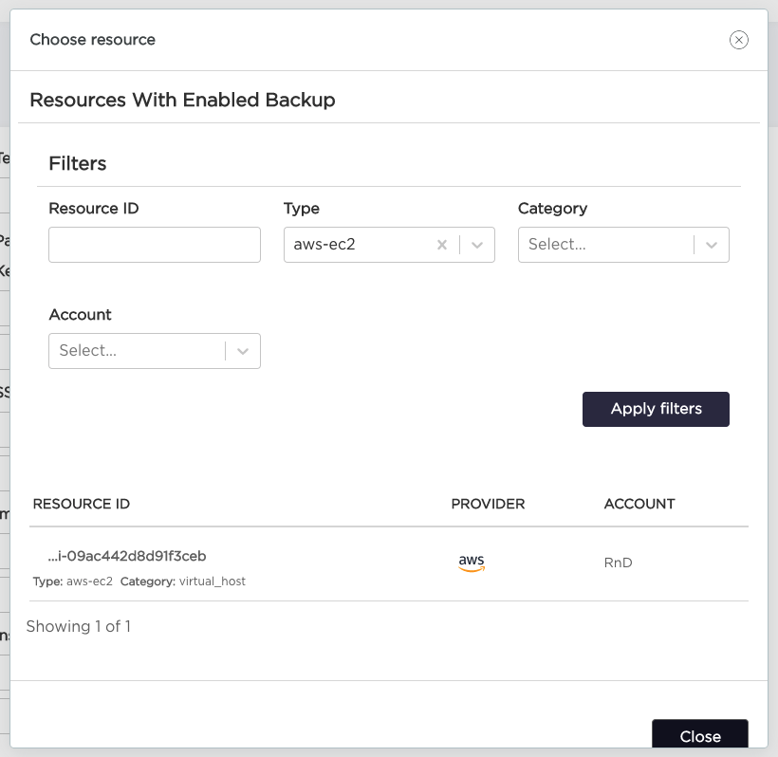Click the ACCOUNT column header
The width and height of the screenshot is (778, 757).
tap(639, 504)
